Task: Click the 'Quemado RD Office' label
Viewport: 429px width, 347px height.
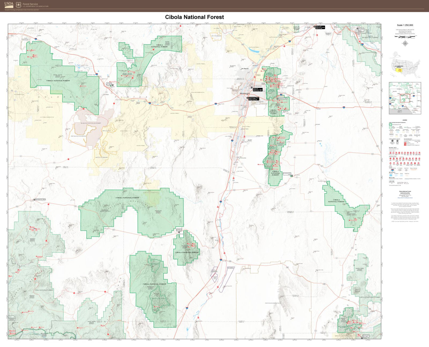Action: (41, 199)
